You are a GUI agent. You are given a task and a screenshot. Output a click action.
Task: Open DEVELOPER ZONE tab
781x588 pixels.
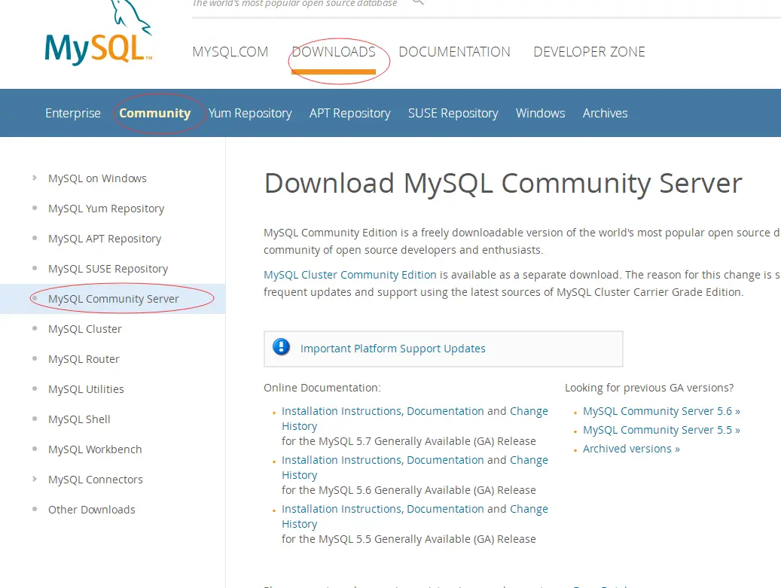tap(589, 52)
